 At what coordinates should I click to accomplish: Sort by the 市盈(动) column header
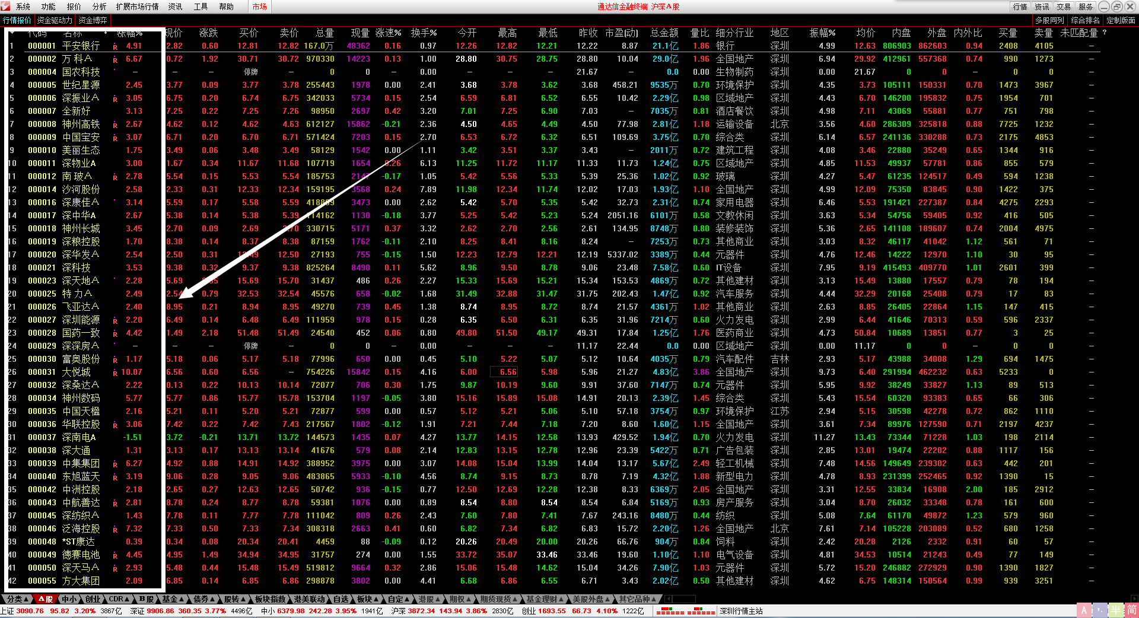click(x=622, y=33)
